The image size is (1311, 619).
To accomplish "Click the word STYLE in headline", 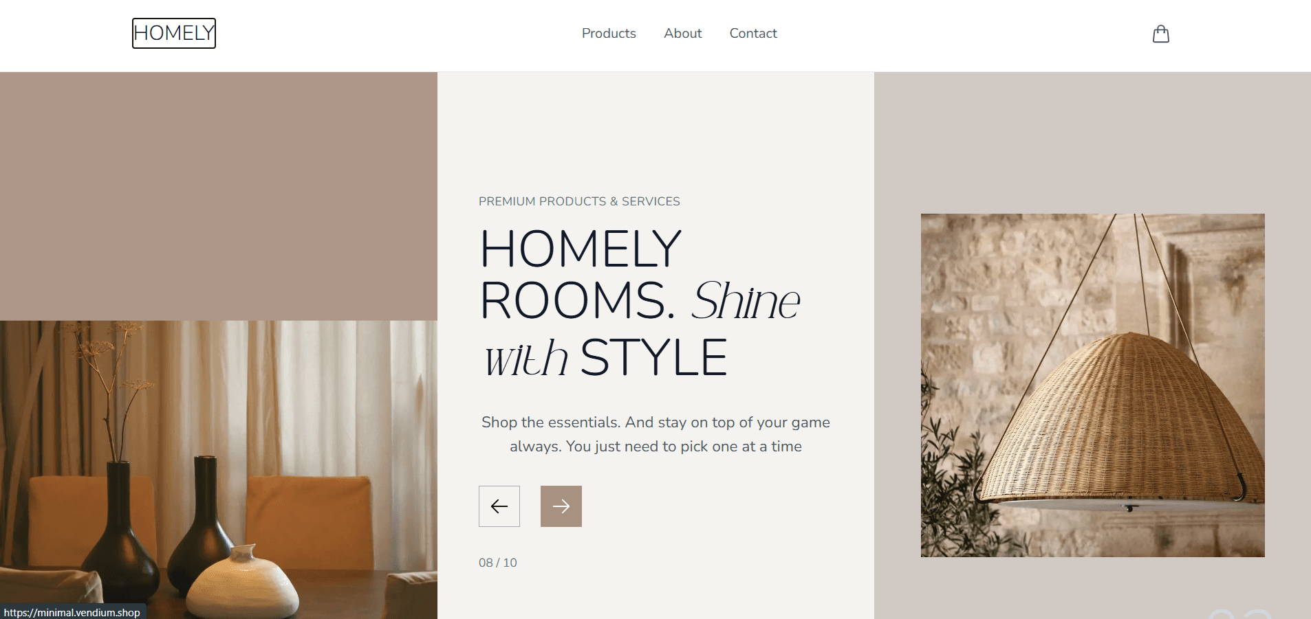I will [x=653, y=358].
